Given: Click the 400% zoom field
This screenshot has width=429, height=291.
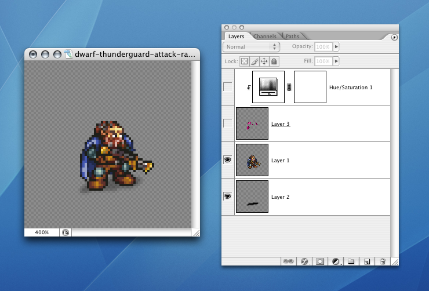Looking at the screenshot, I should click(x=42, y=232).
